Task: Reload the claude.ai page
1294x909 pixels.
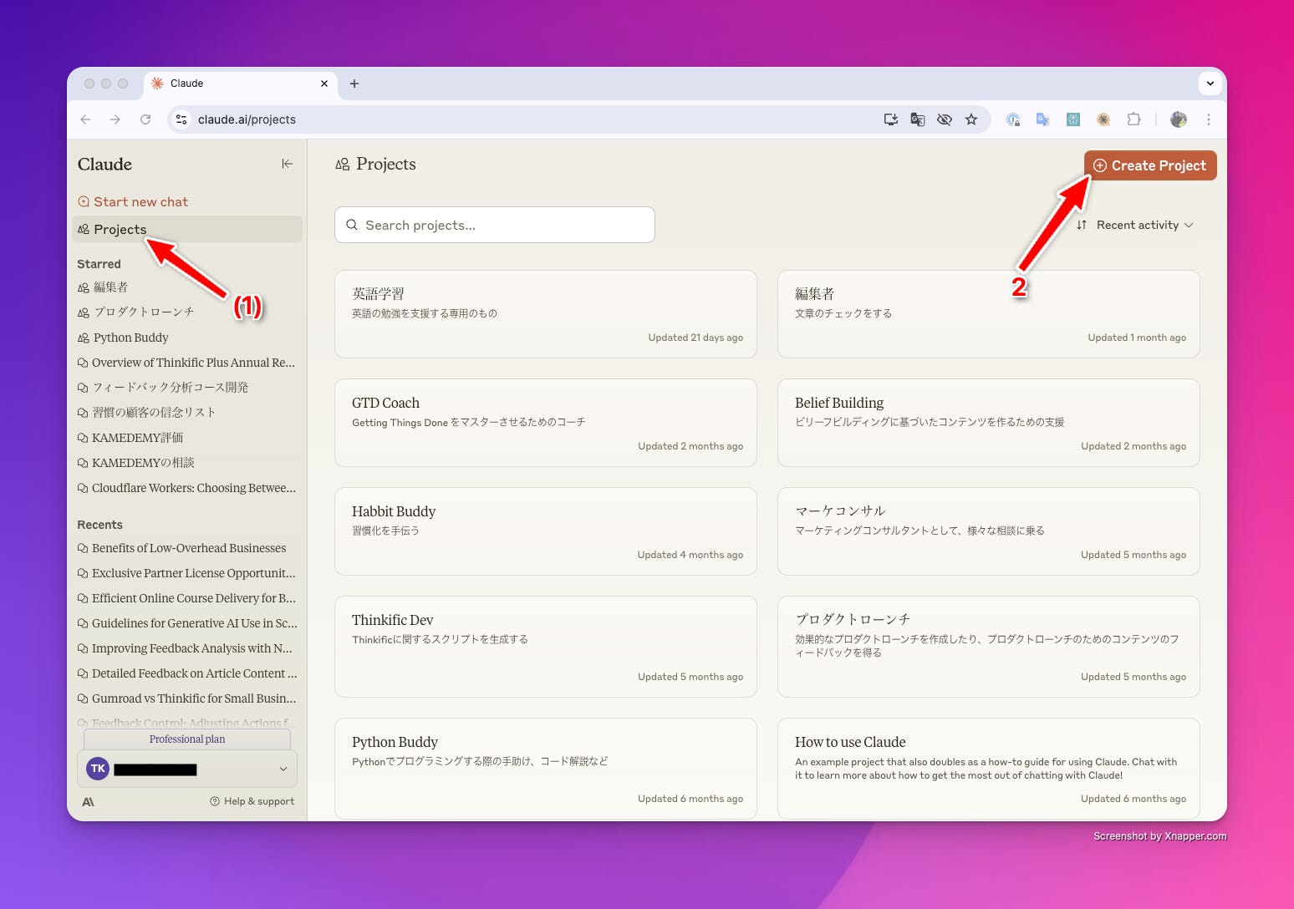Action: [145, 119]
